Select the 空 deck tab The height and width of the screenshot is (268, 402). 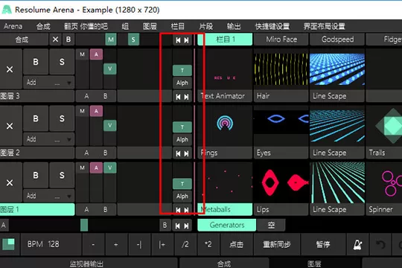[271, 225]
